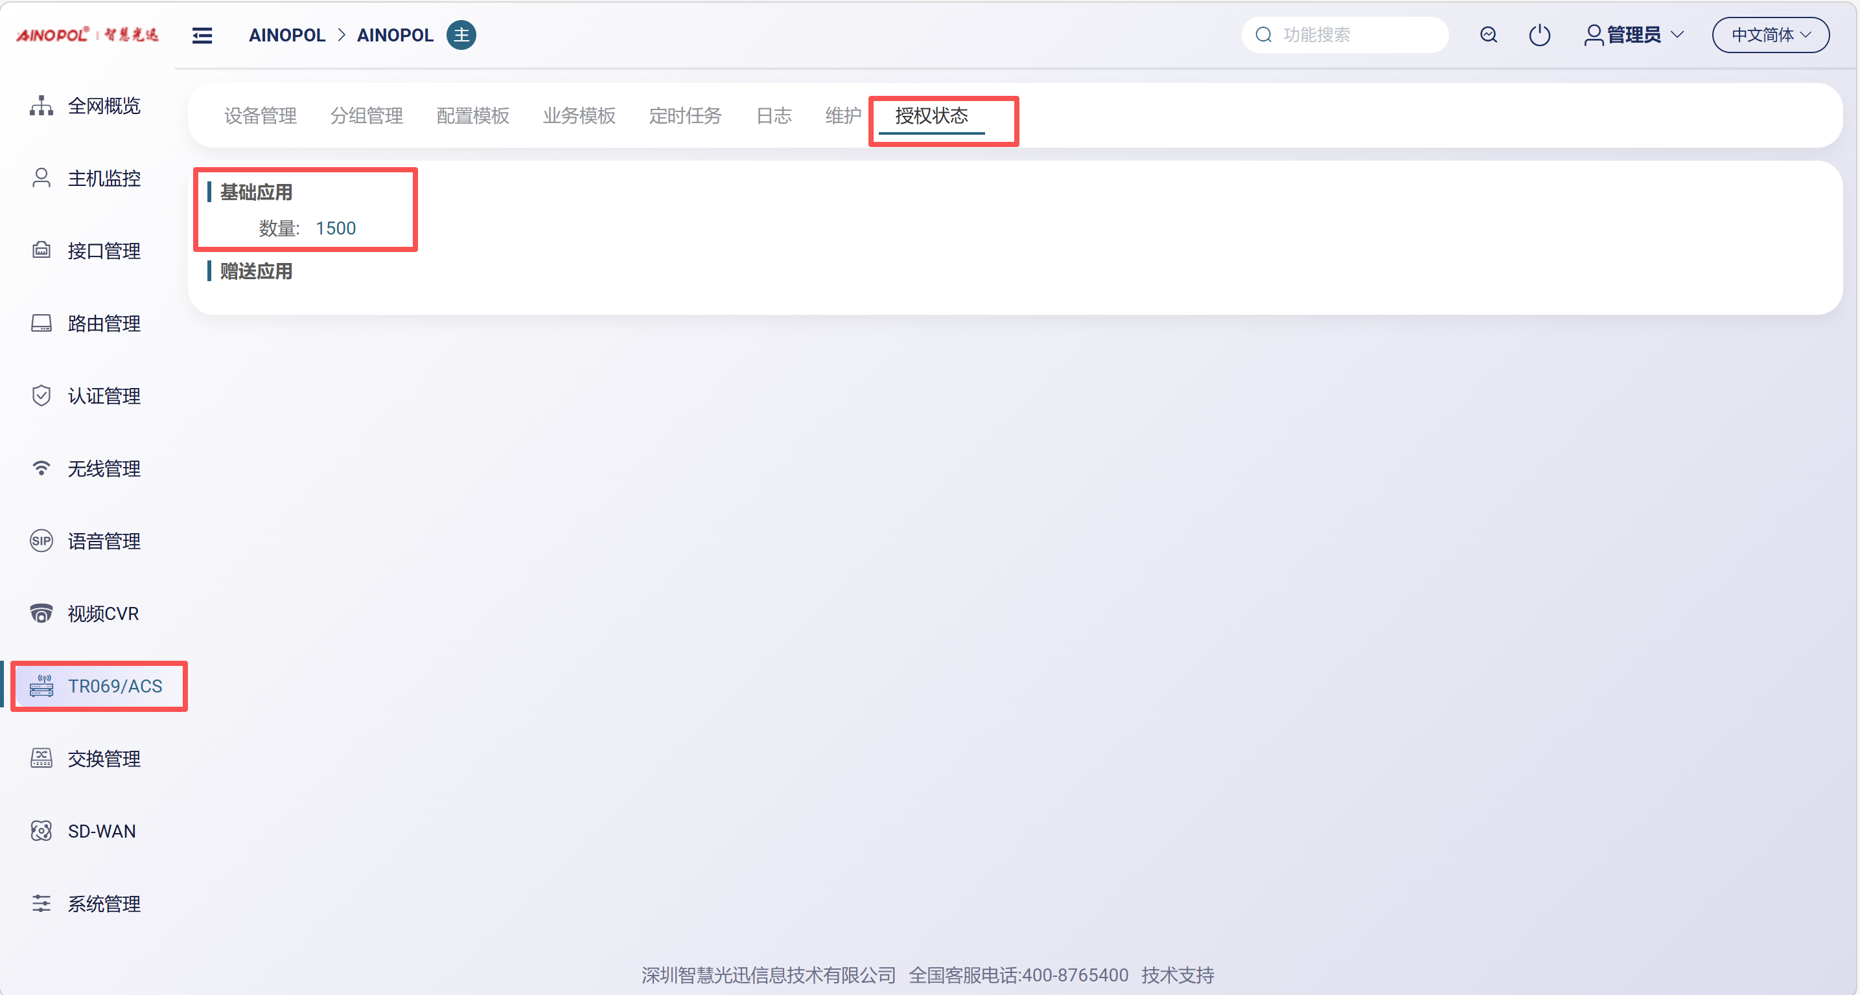1860x995 pixels.
Task: Expand the 管理员 user dropdown
Action: click(x=1634, y=34)
